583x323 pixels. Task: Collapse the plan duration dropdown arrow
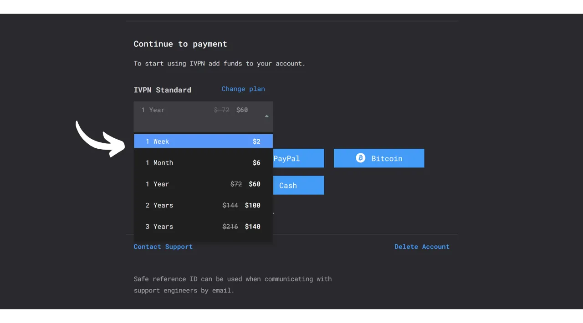(x=266, y=116)
